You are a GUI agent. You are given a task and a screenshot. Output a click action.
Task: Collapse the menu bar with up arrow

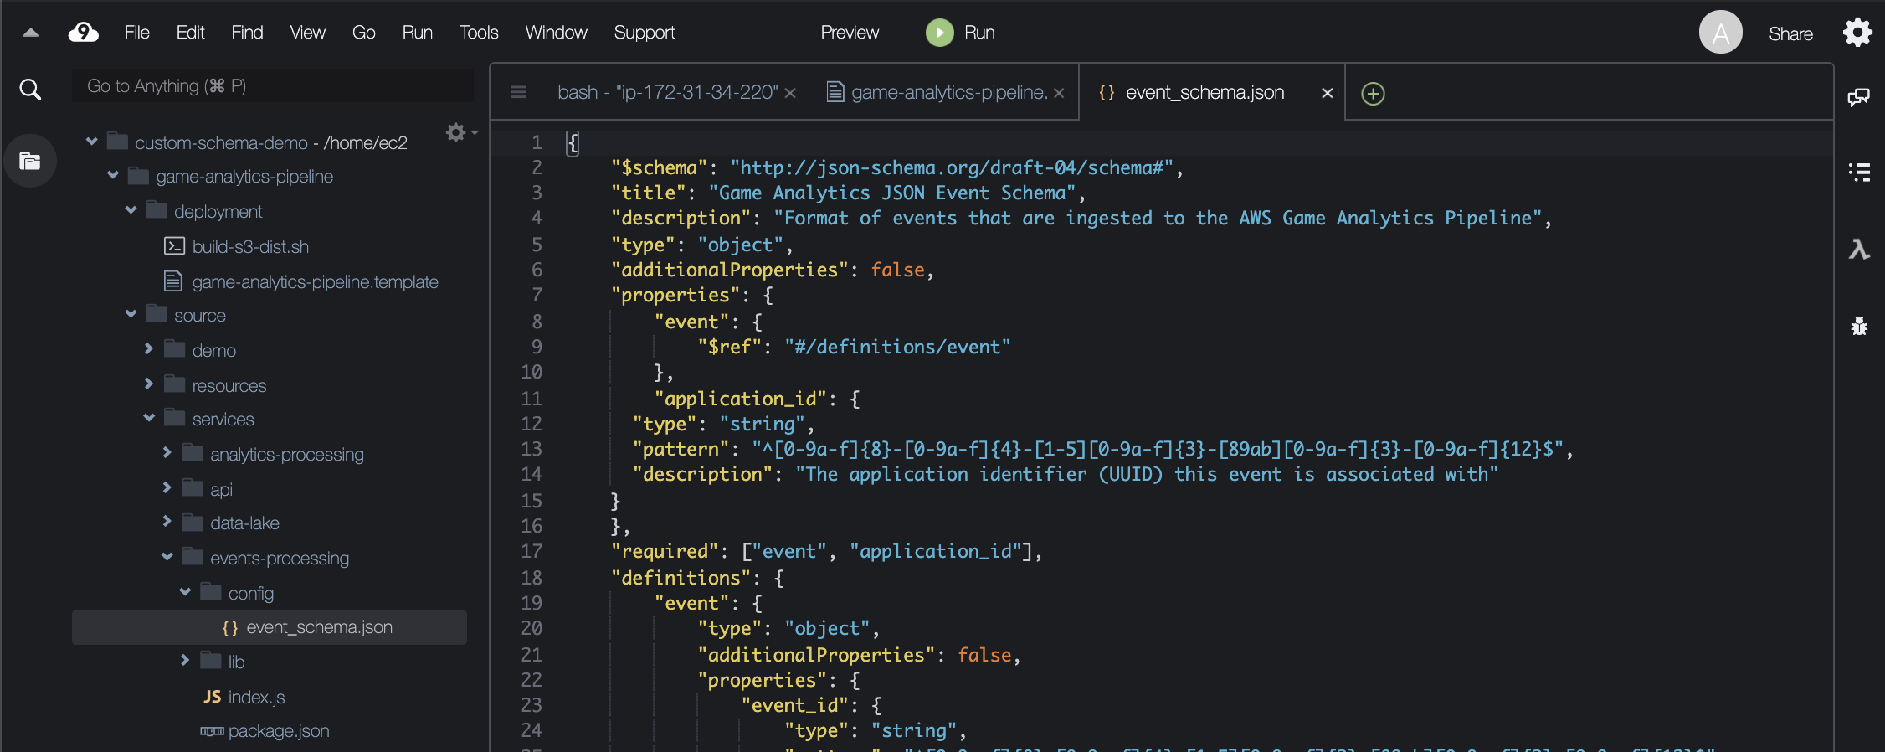[x=31, y=33]
